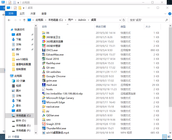Image resolution: width=172 pixels, height=140 pixels.
Task: Click navigation pane scroll down arrow
Action: pos(36,133)
